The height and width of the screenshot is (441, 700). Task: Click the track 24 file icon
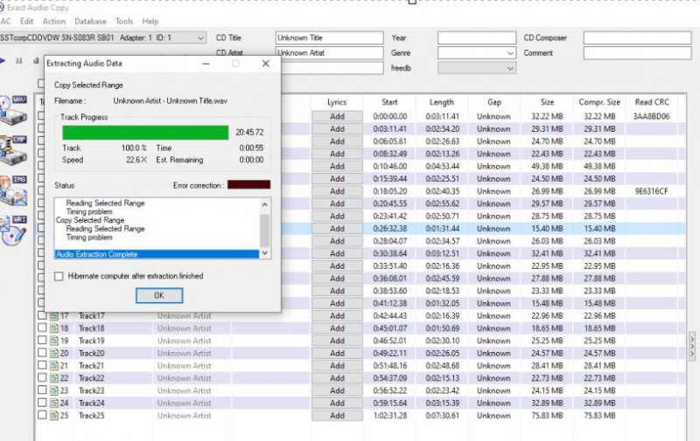(52, 403)
